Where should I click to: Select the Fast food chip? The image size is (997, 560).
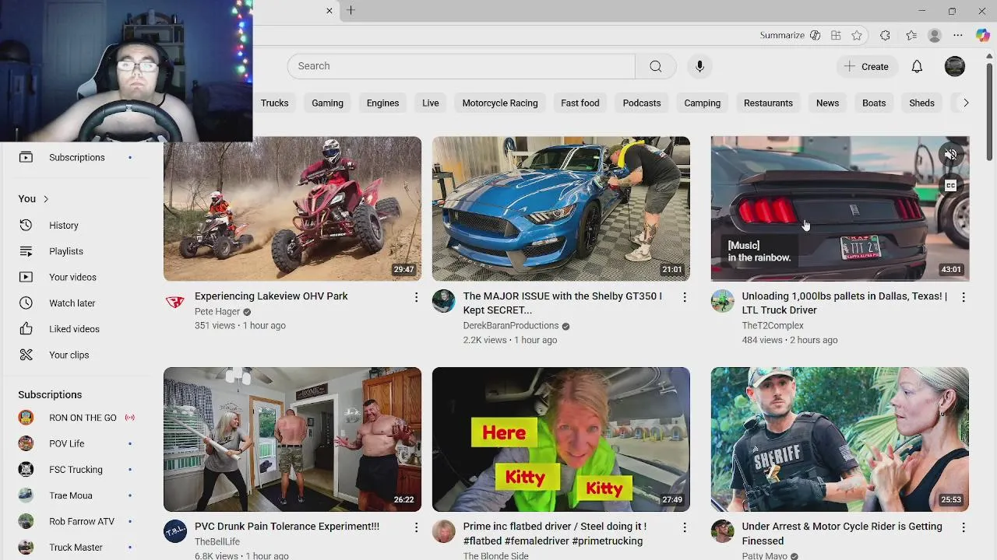pyautogui.click(x=580, y=103)
